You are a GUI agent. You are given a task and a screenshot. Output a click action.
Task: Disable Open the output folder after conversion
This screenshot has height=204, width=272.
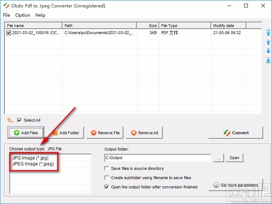coord(107,187)
